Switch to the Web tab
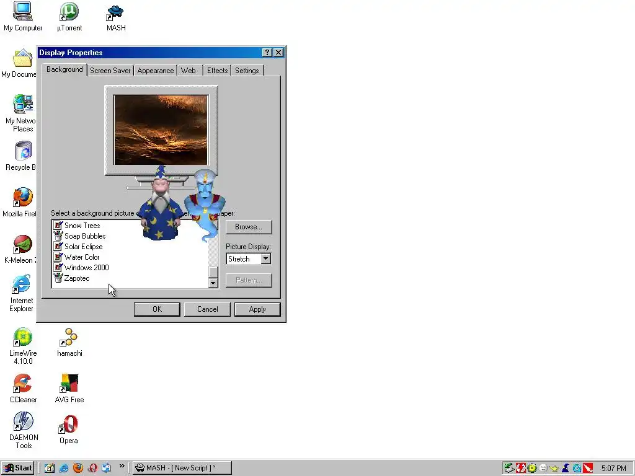The image size is (635, 476). tap(189, 71)
